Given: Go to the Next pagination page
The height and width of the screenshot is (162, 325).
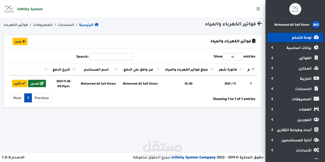Looking at the screenshot, I should [x=17, y=98].
